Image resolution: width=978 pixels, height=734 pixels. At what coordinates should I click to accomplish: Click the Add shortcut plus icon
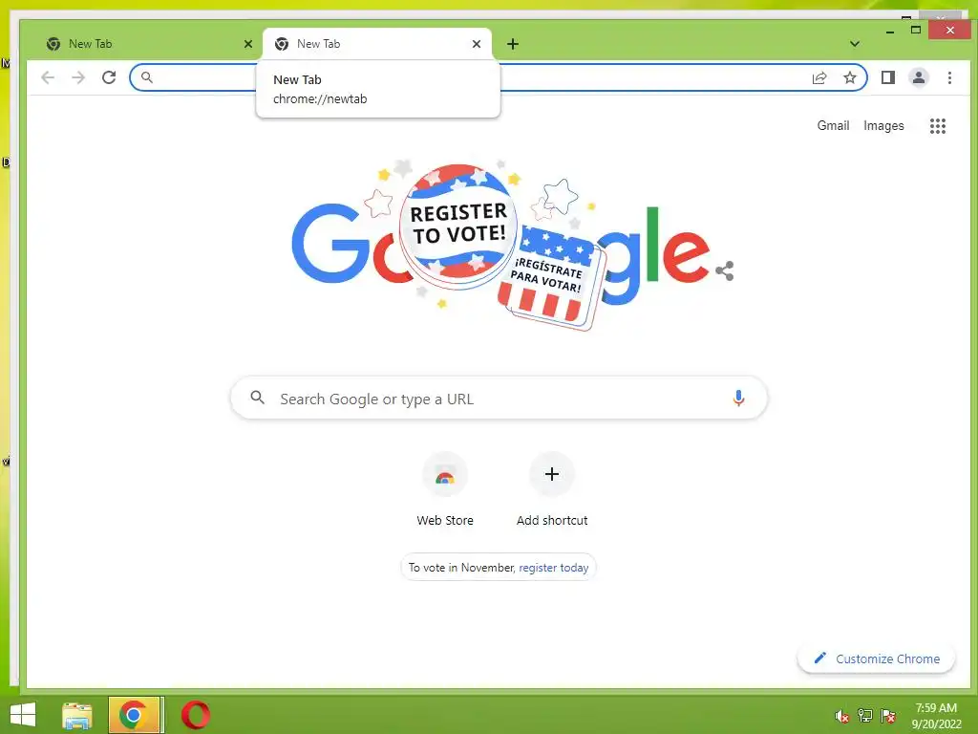[x=551, y=474]
